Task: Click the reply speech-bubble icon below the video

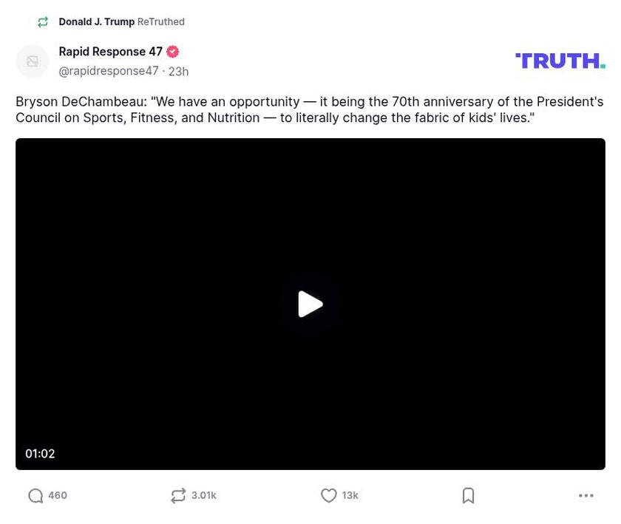Action: pos(35,496)
